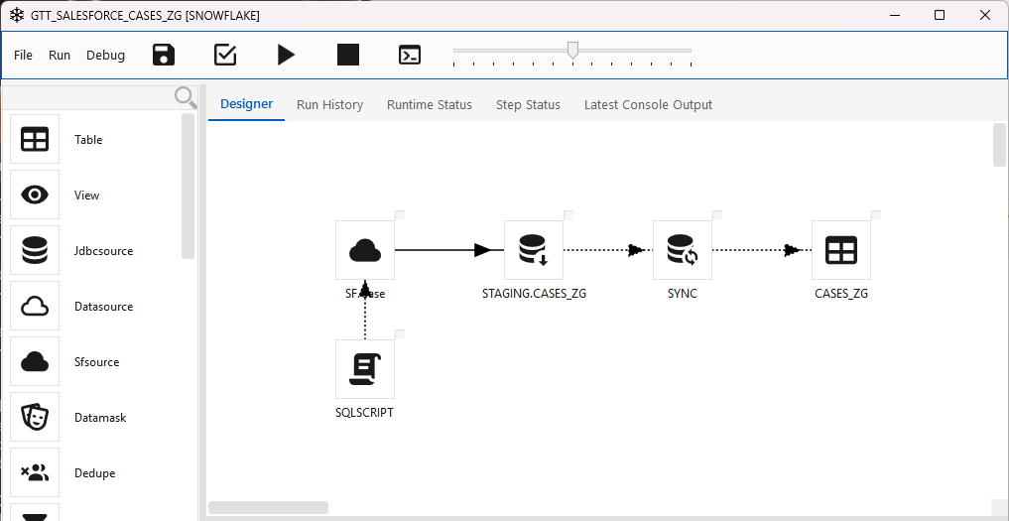This screenshot has width=1009, height=521.
Task: Click the SYNC node label text
Action: [683, 294]
